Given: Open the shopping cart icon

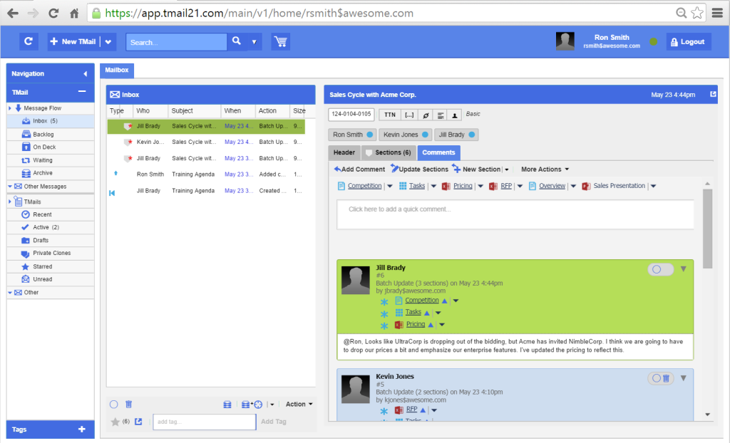Looking at the screenshot, I should pos(280,41).
